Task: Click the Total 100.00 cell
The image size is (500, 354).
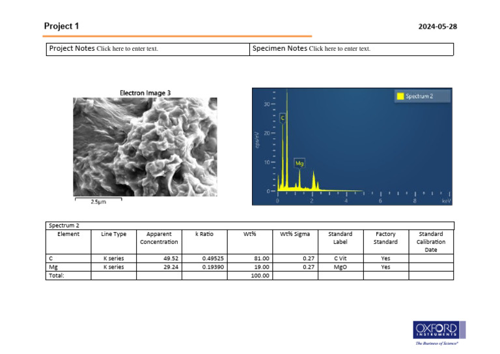Action: tap(250, 276)
